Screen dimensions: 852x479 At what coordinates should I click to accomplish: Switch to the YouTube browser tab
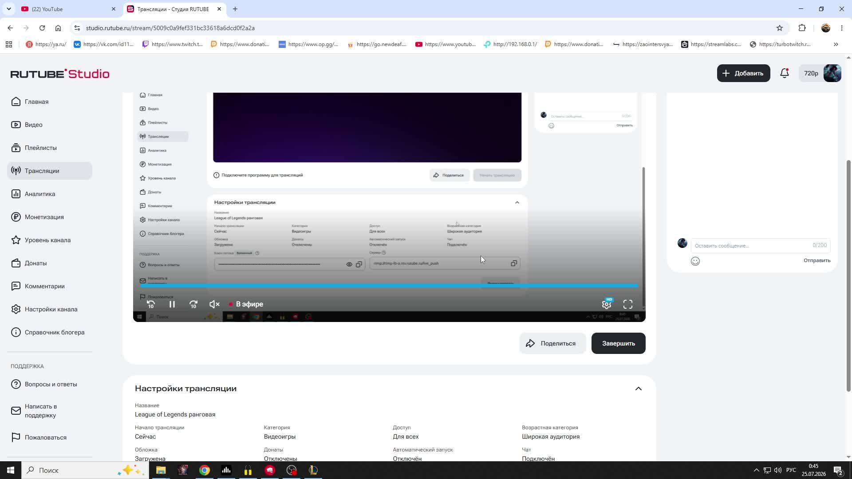68,9
